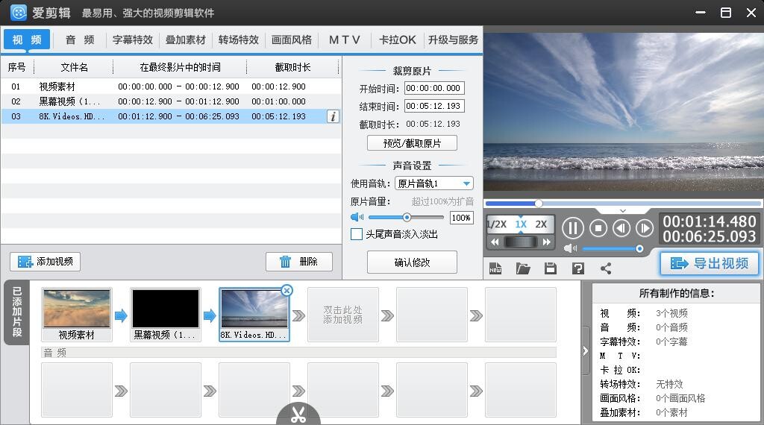Image resolution: width=764 pixels, height=425 pixels.
Task: Click the share icon
Action: (x=605, y=268)
